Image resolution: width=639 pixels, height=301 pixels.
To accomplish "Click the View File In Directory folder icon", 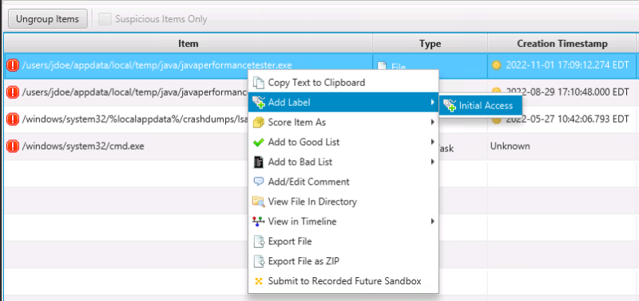I will [x=258, y=201].
